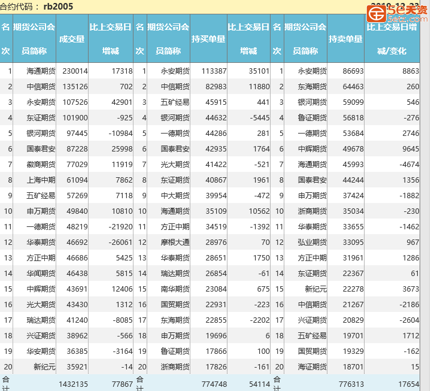
Task: Click short change value 8863
Action: coord(411,71)
